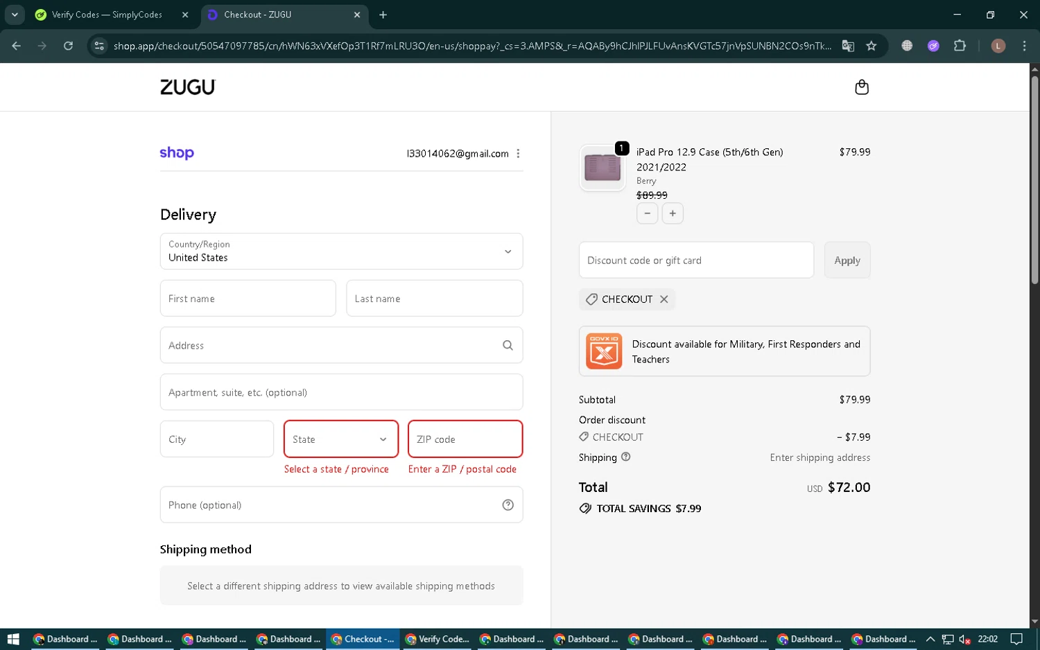Focus the Last name field

click(x=434, y=299)
